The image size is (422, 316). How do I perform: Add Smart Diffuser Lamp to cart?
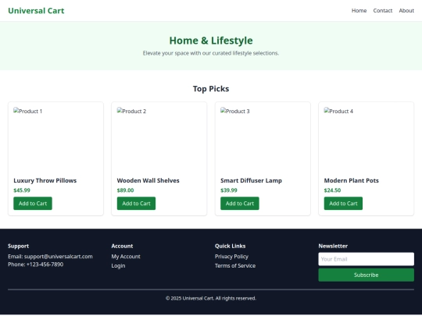pos(240,204)
